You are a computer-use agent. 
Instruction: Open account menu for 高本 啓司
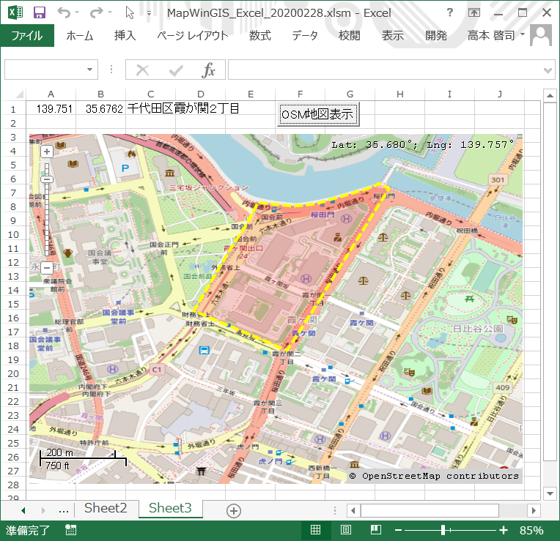click(x=496, y=35)
